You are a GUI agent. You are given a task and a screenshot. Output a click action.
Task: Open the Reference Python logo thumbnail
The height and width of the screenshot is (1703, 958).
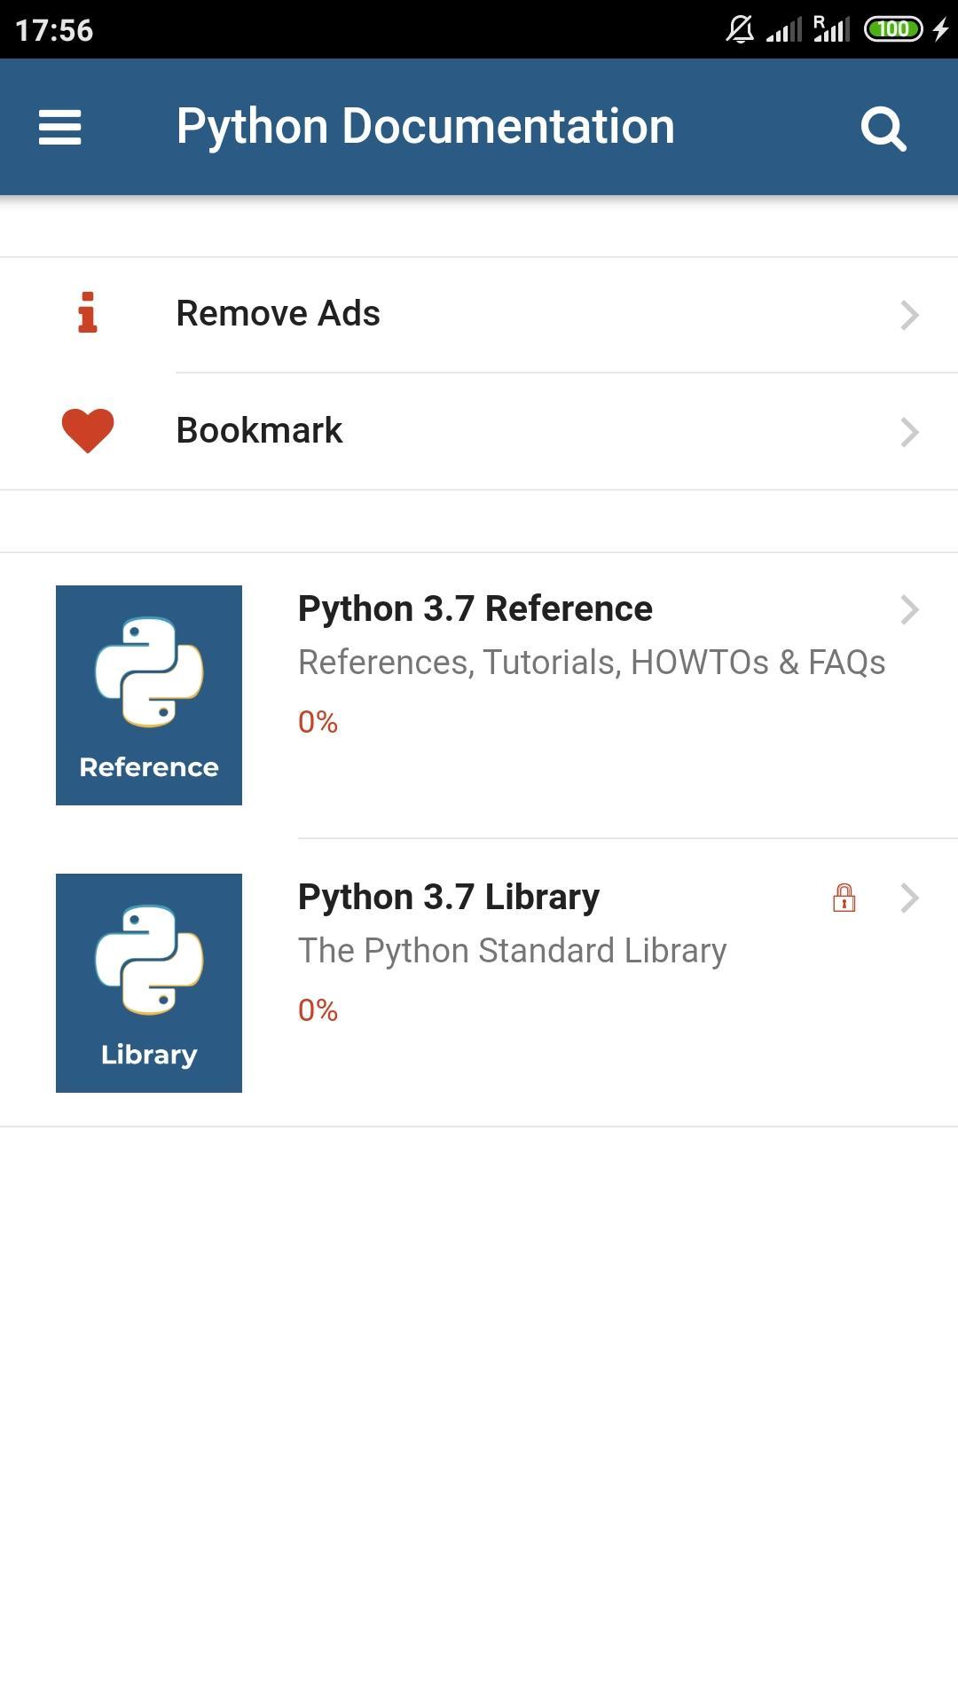(x=149, y=695)
